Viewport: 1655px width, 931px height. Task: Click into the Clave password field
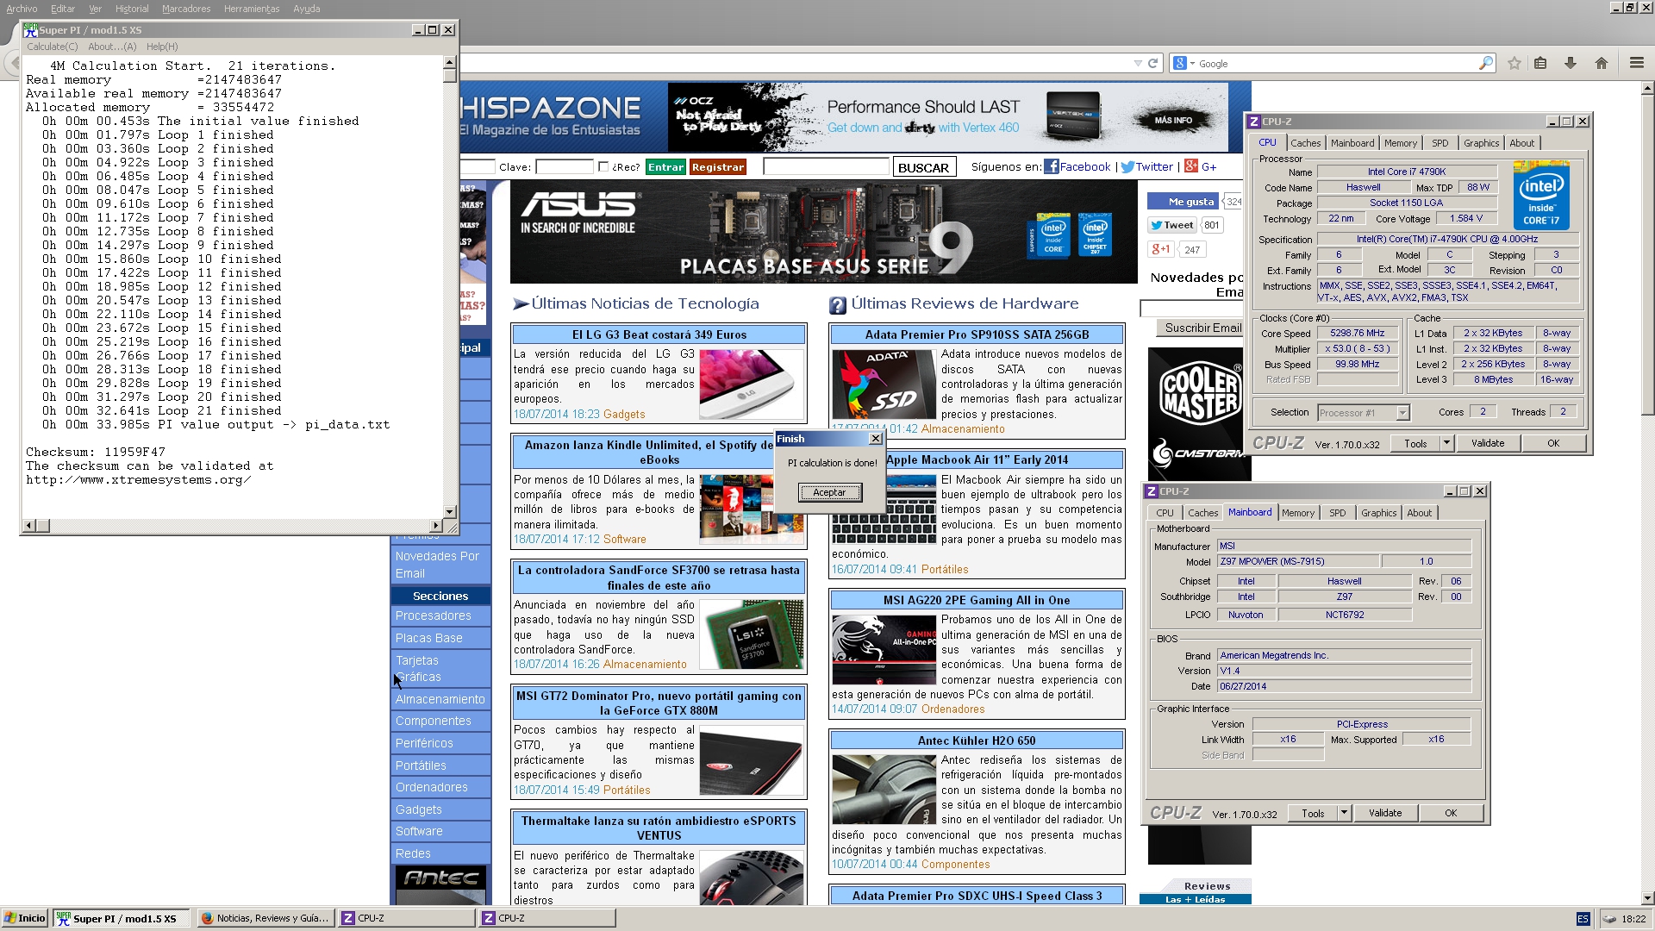click(x=564, y=167)
